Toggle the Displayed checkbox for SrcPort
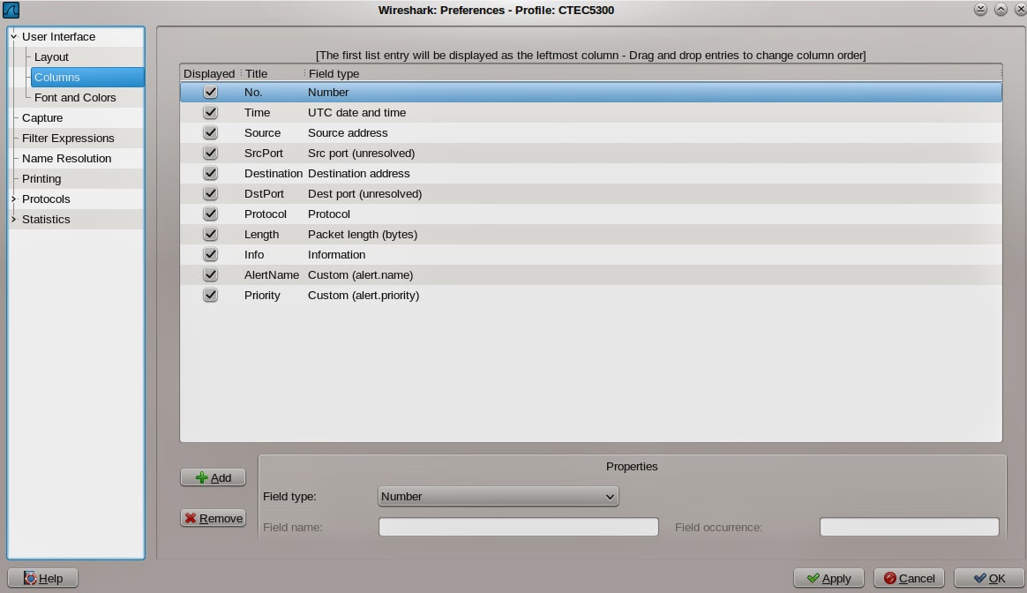The width and height of the screenshot is (1027, 593). [x=210, y=153]
